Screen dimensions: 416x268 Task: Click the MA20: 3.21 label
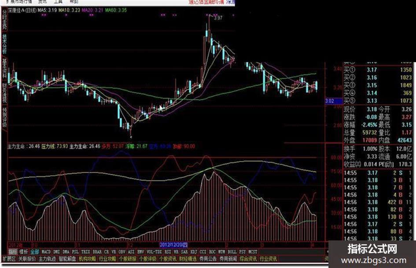point(92,11)
